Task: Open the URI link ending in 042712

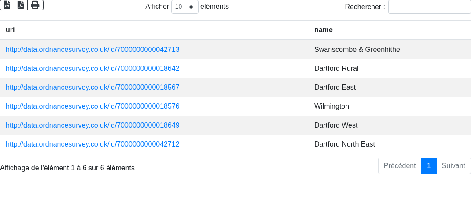Action: click(x=92, y=144)
